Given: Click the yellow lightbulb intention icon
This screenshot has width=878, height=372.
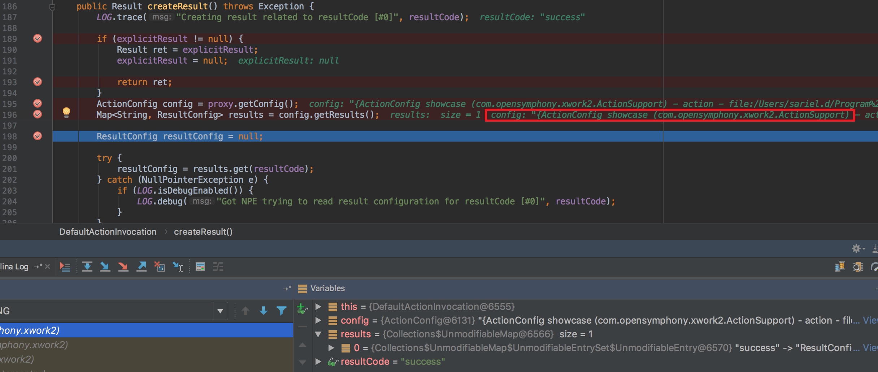Looking at the screenshot, I should 66,113.
